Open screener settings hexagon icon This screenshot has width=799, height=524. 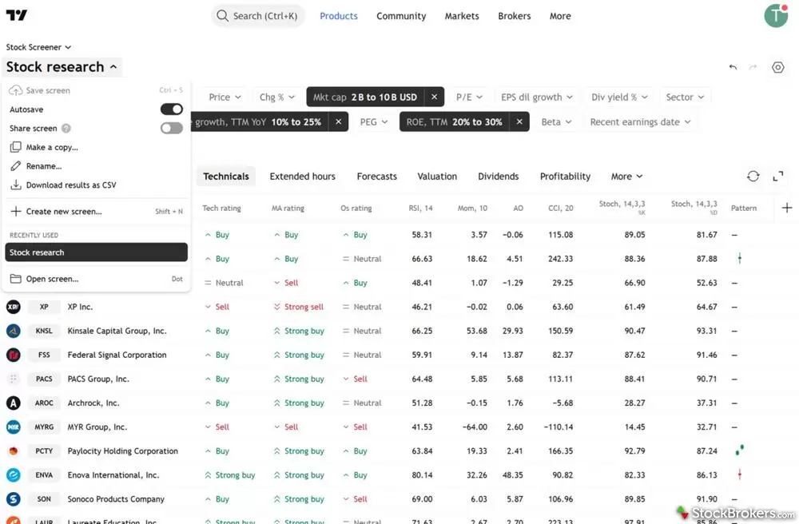coord(777,67)
